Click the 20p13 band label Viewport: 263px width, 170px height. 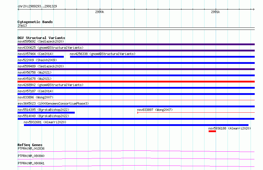coord(22,25)
